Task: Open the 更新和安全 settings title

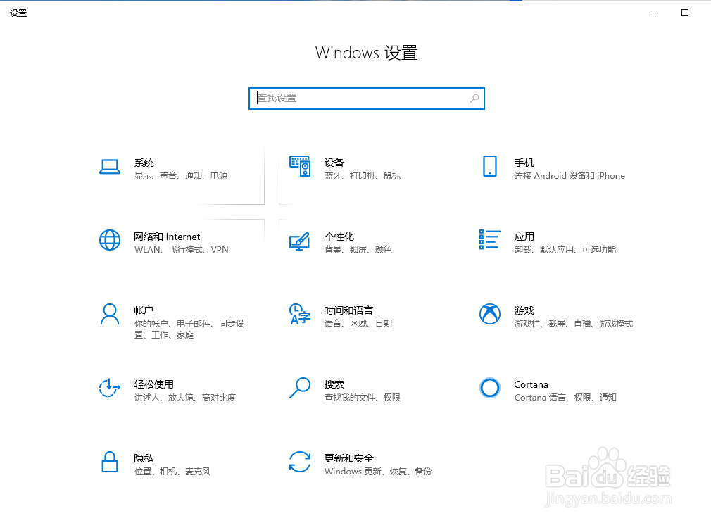Action: coord(348,458)
